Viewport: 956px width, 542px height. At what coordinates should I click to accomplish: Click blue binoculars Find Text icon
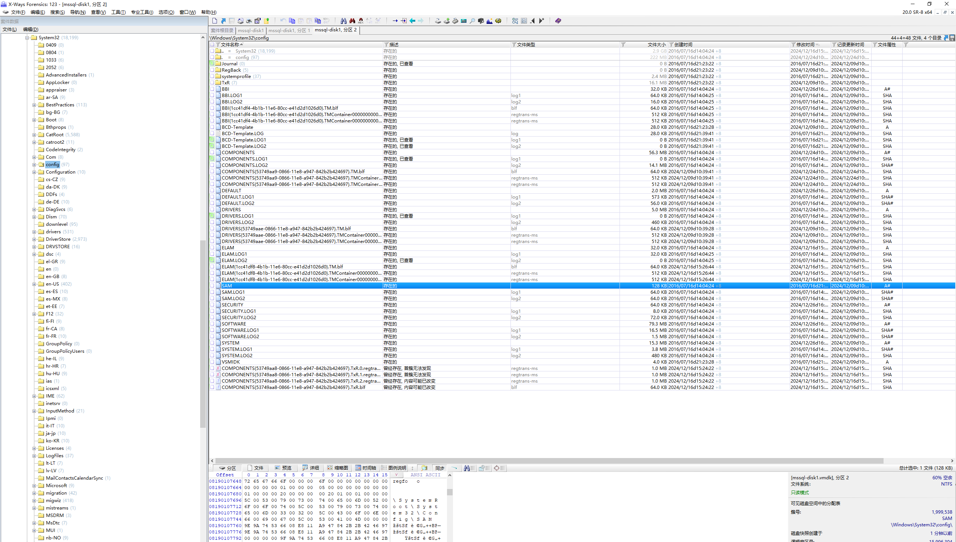pyautogui.click(x=343, y=21)
